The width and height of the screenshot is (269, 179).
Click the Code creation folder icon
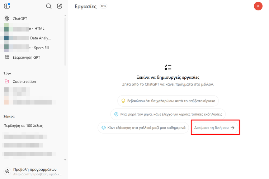pos(7,82)
